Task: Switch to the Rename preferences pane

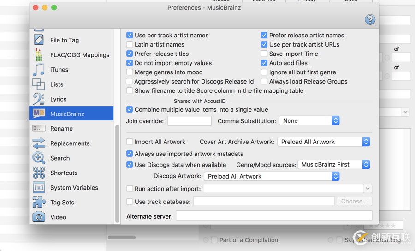Action: [61, 129]
